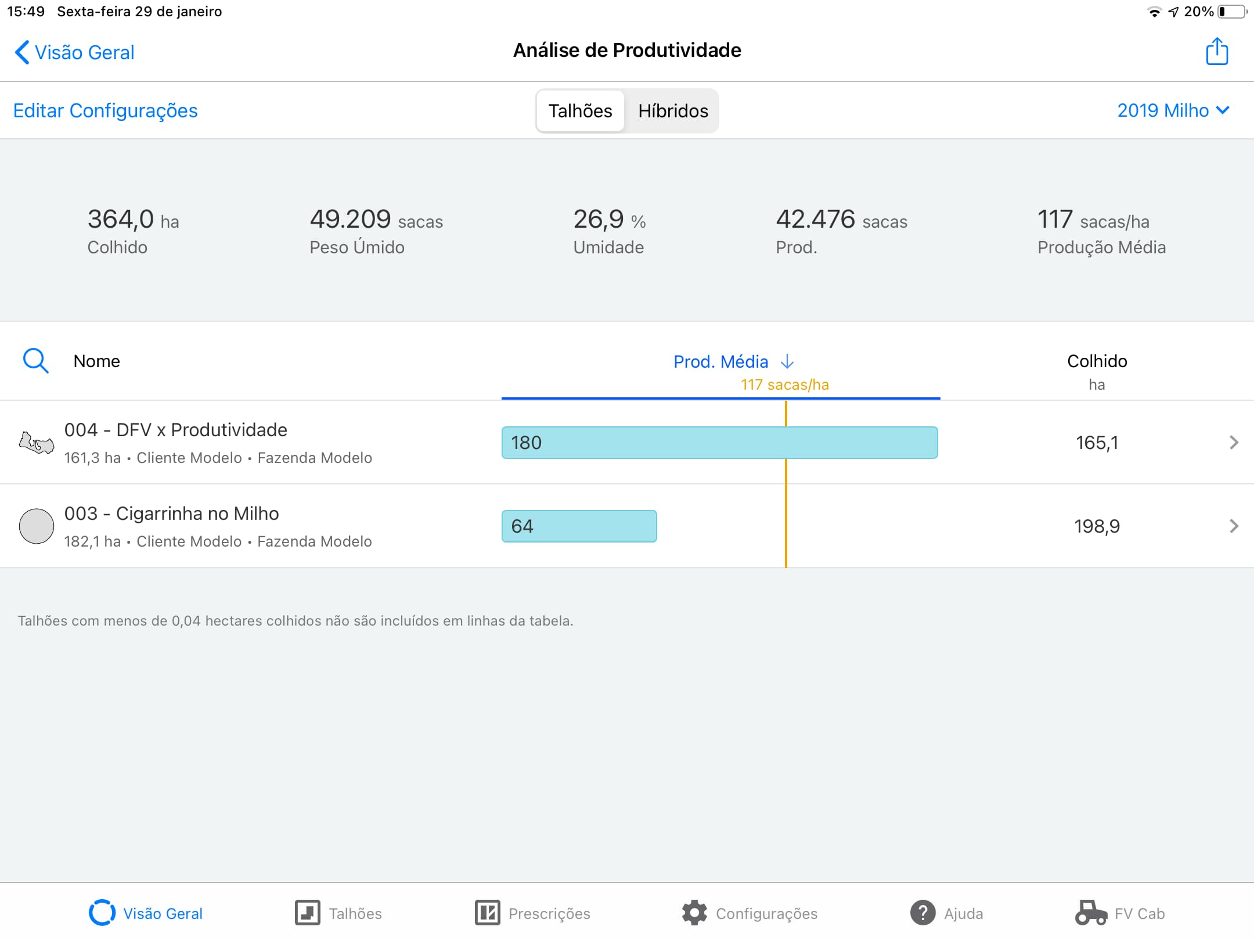Expand the 003 - Cigarrinha row chevron
The image size is (1254, 941).
tap(1234, 526)
